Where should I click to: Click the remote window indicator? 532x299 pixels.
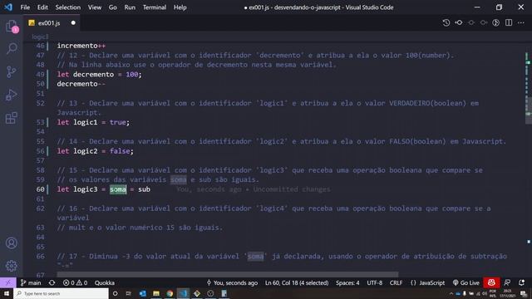(7, 282)
